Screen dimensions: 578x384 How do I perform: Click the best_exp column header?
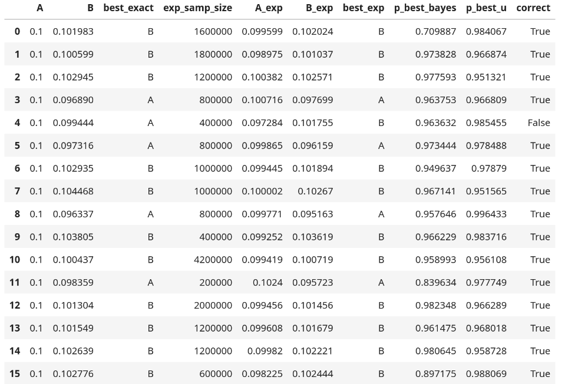(364, 8)
